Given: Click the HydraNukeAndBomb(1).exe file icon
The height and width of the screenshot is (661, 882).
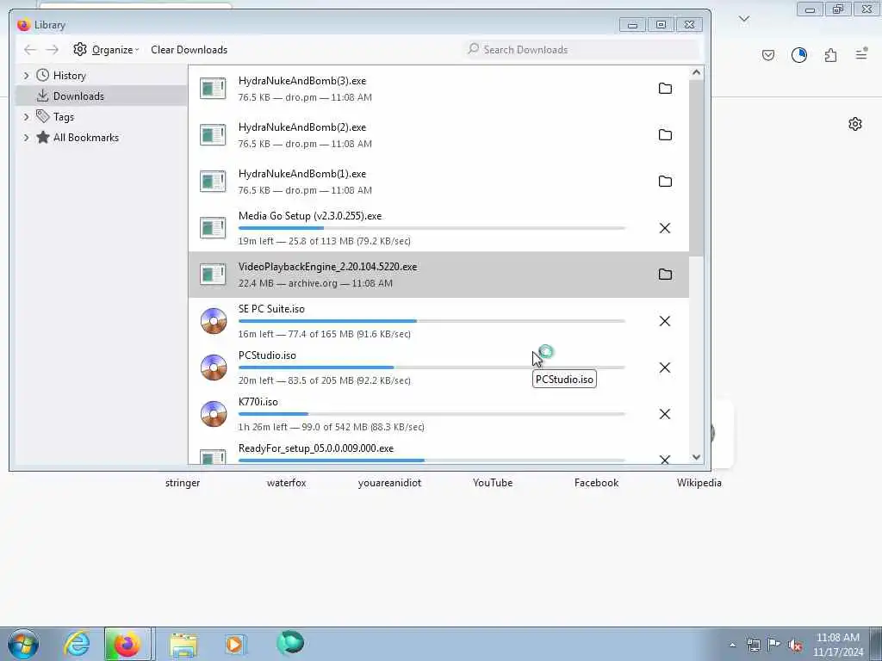Looking at the screenshot, I should [x=214, y=181].
